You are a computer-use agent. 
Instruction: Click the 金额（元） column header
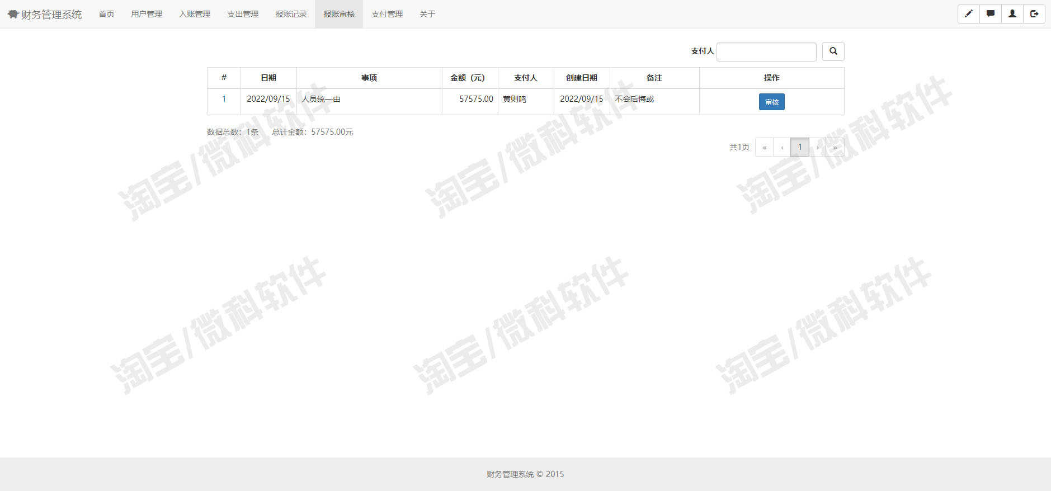470,78
